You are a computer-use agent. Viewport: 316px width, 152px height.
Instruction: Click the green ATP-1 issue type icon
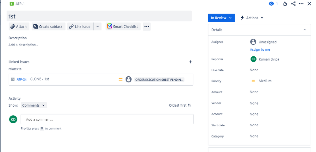(x=12, y=3)
